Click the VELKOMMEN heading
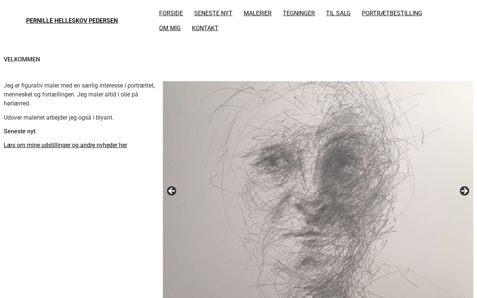The image size is (477, 298). (x=22, y=60)
